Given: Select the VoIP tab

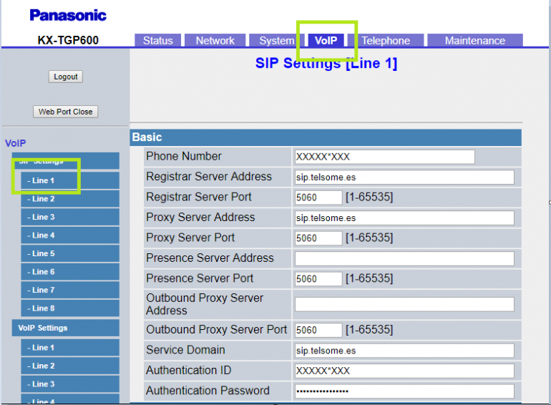Looking at the screenshot, I should click(x=326, y=40).
